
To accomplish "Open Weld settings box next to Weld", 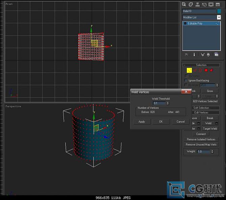I will coord(217,123).
